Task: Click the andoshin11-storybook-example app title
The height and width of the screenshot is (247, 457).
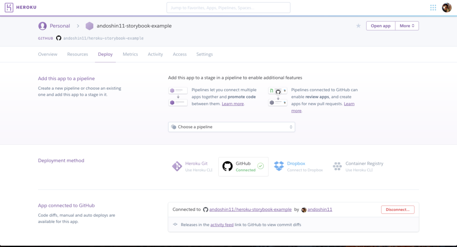Action: point(134,26)
